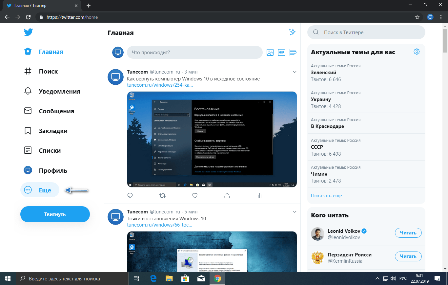Create a poll using the poll icon

click(293, 52)
